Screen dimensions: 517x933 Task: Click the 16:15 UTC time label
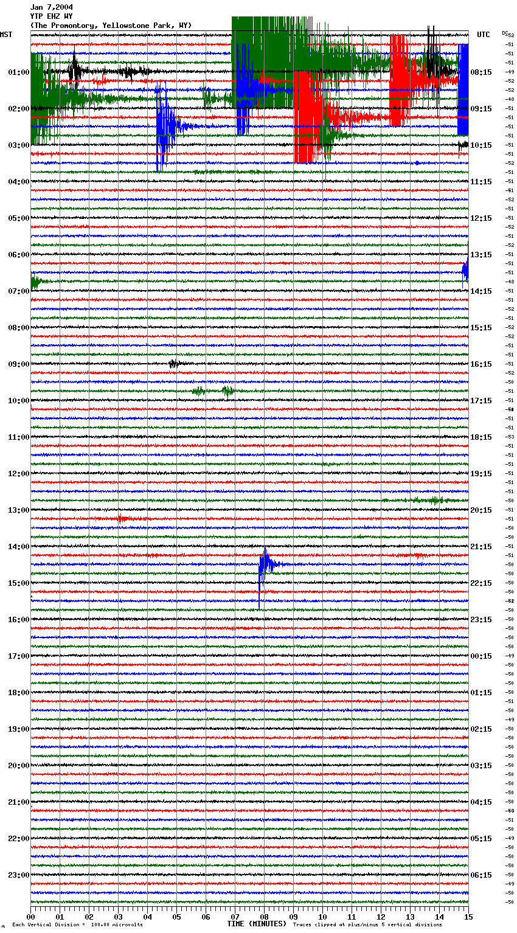481,364
